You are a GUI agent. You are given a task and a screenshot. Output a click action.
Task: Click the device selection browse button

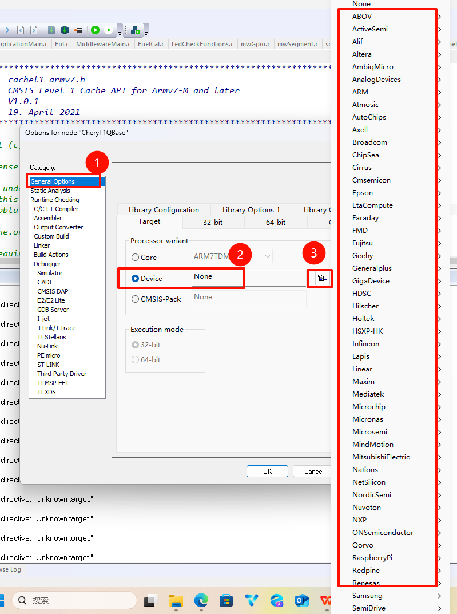pos(321,279)
